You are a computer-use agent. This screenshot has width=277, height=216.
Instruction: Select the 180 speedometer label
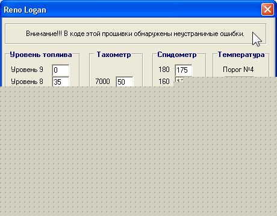(164, 70)
